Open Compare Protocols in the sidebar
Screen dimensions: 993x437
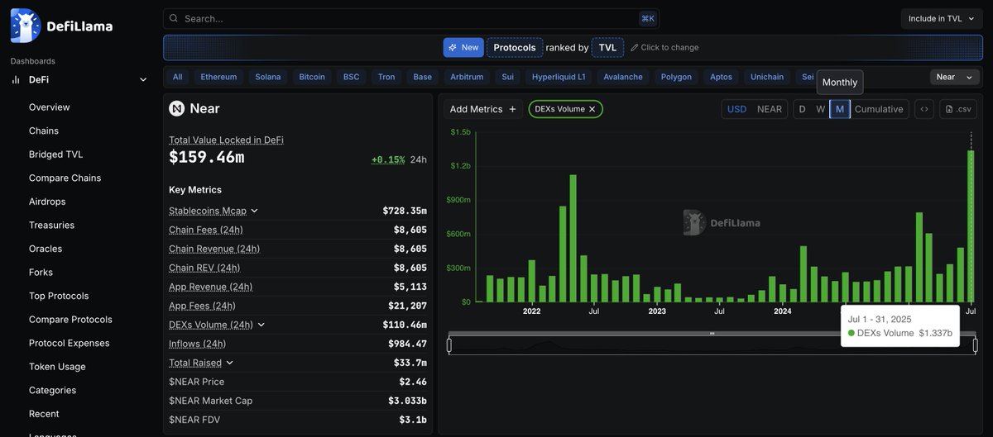(70, 320)
